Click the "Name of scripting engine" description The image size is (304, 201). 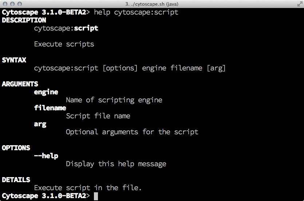point(114,100)
